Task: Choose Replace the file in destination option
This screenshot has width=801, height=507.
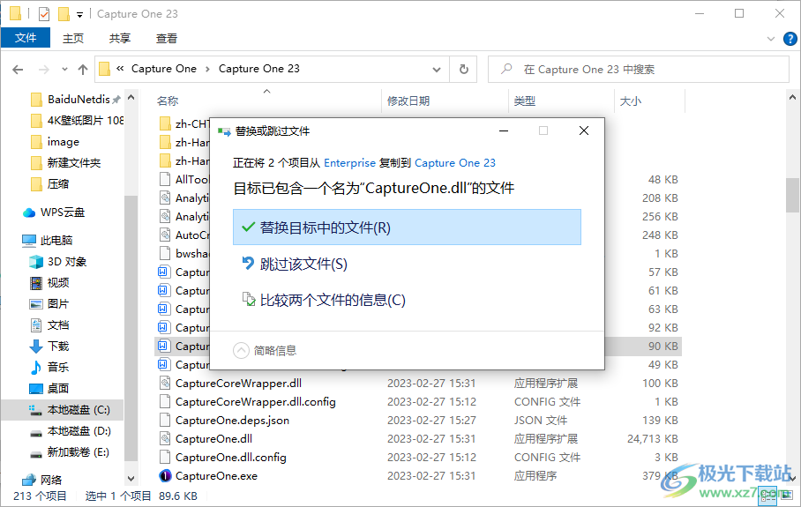Action: tap(407, 227)
